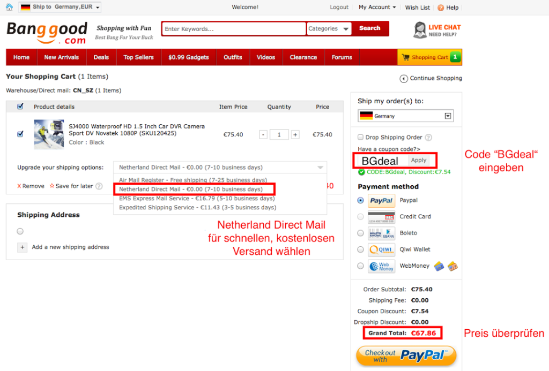Screen dimensions: 549x371
Task: Apply the coupon code
Action: [419, 160]
